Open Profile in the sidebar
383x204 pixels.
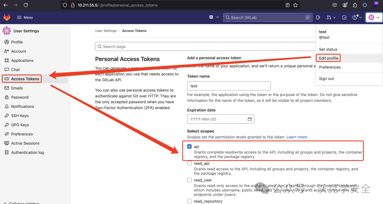(17, 42)
